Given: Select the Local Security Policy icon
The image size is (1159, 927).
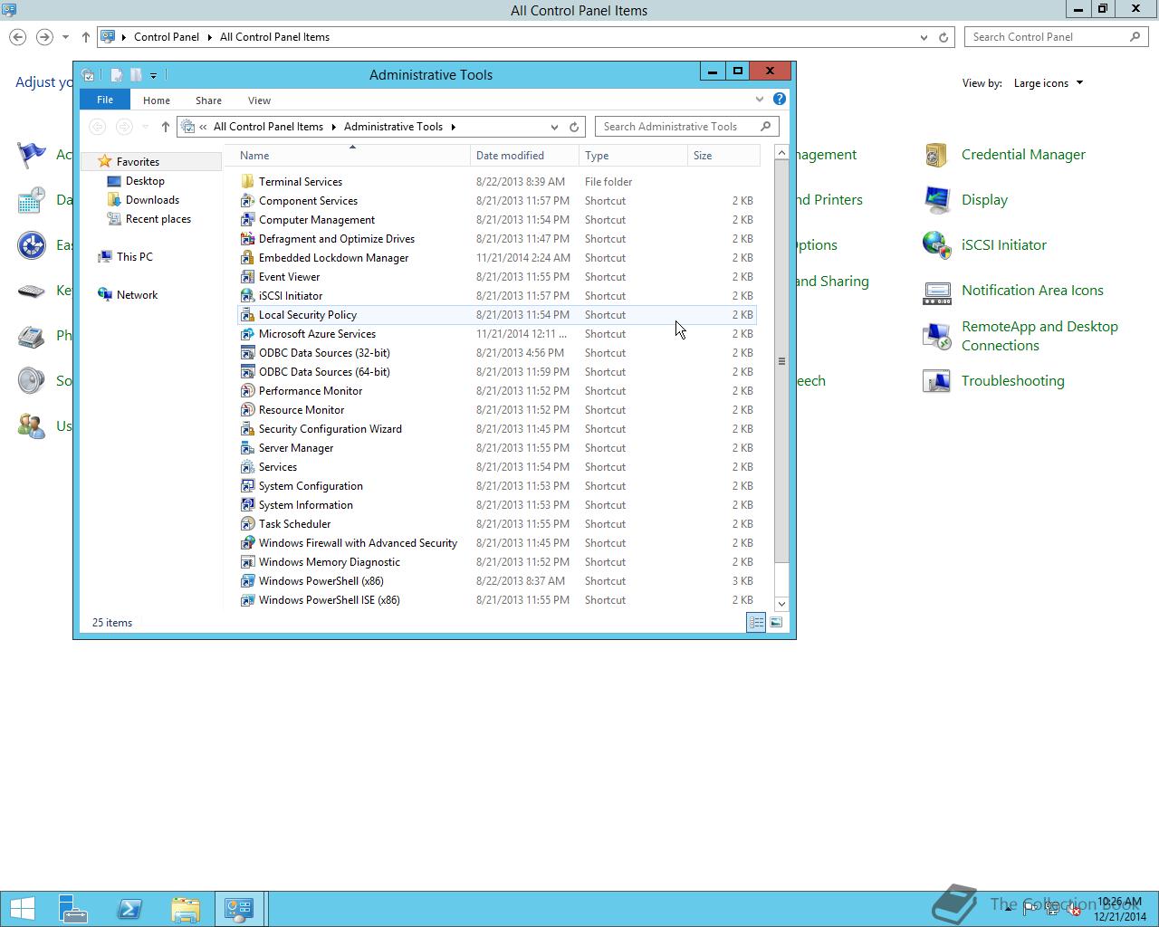Looking at the screenshot, I should 247,315.
